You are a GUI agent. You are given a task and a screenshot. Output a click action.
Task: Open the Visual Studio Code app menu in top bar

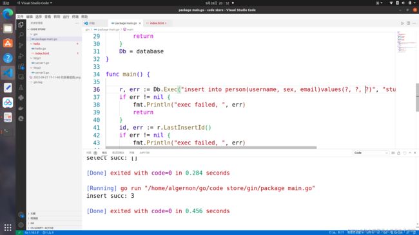pos(34,3)
